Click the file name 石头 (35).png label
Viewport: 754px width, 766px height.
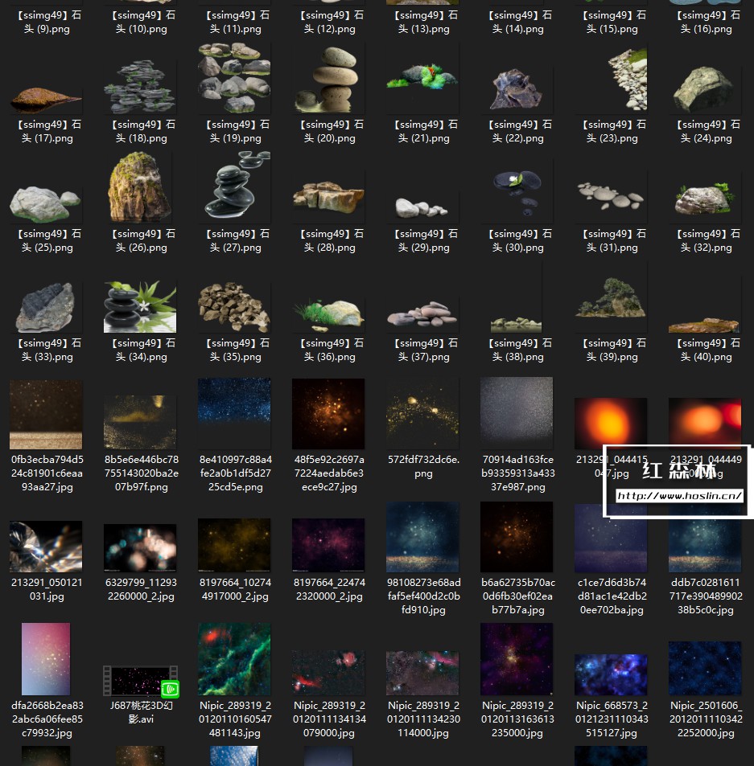(235, 350)
